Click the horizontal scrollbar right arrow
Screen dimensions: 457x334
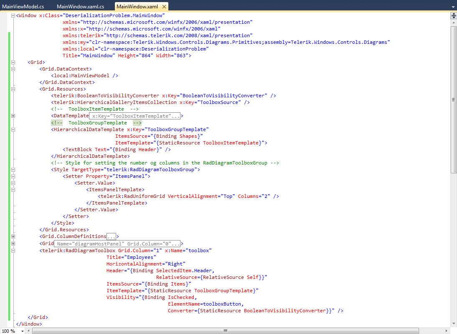pyautogui.click(x=446, y=331)
